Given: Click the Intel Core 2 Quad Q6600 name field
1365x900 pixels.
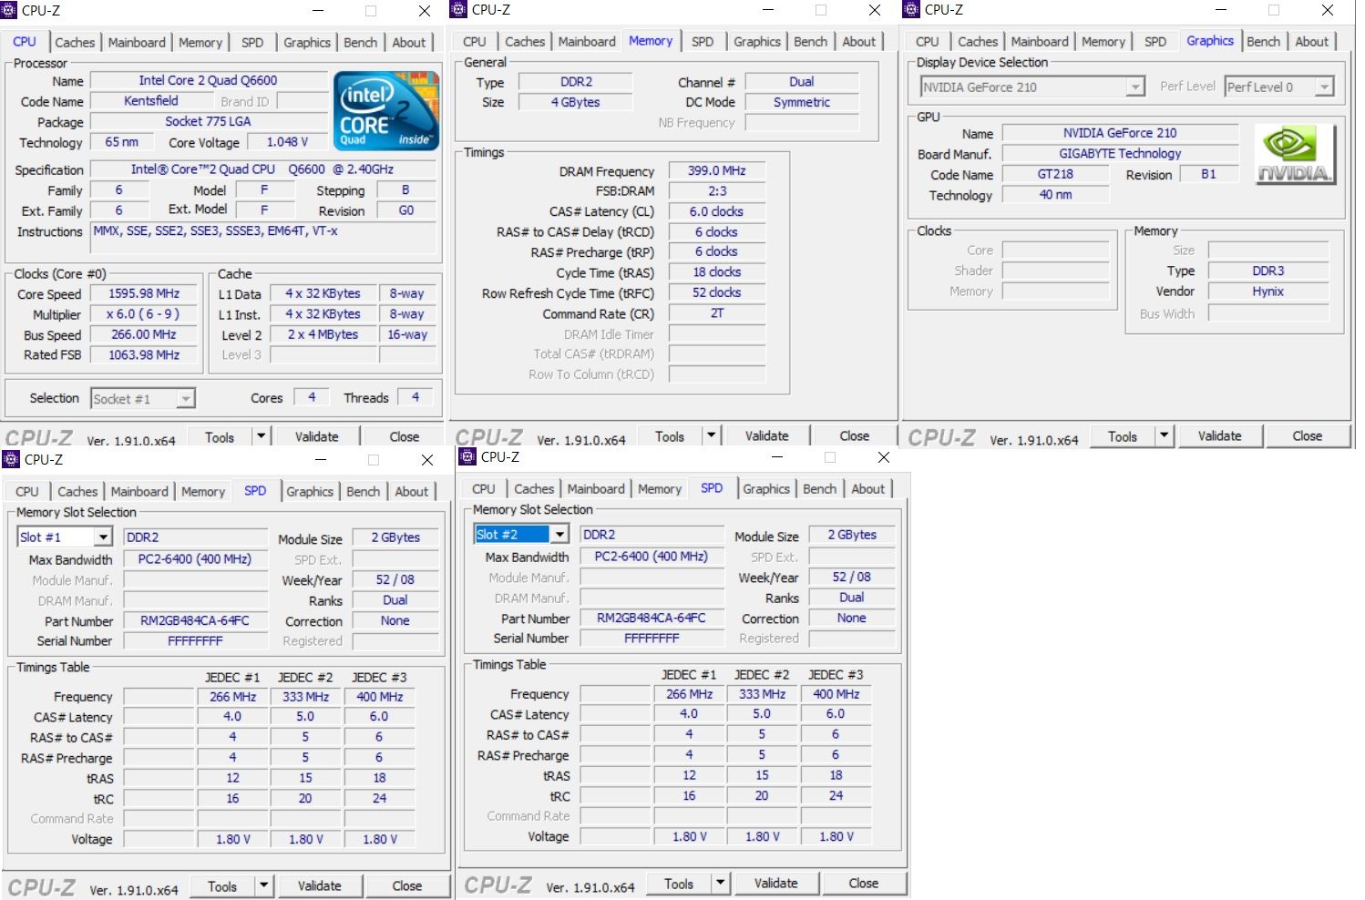Looking at the screenshot, I should click(x=208, y=80).
